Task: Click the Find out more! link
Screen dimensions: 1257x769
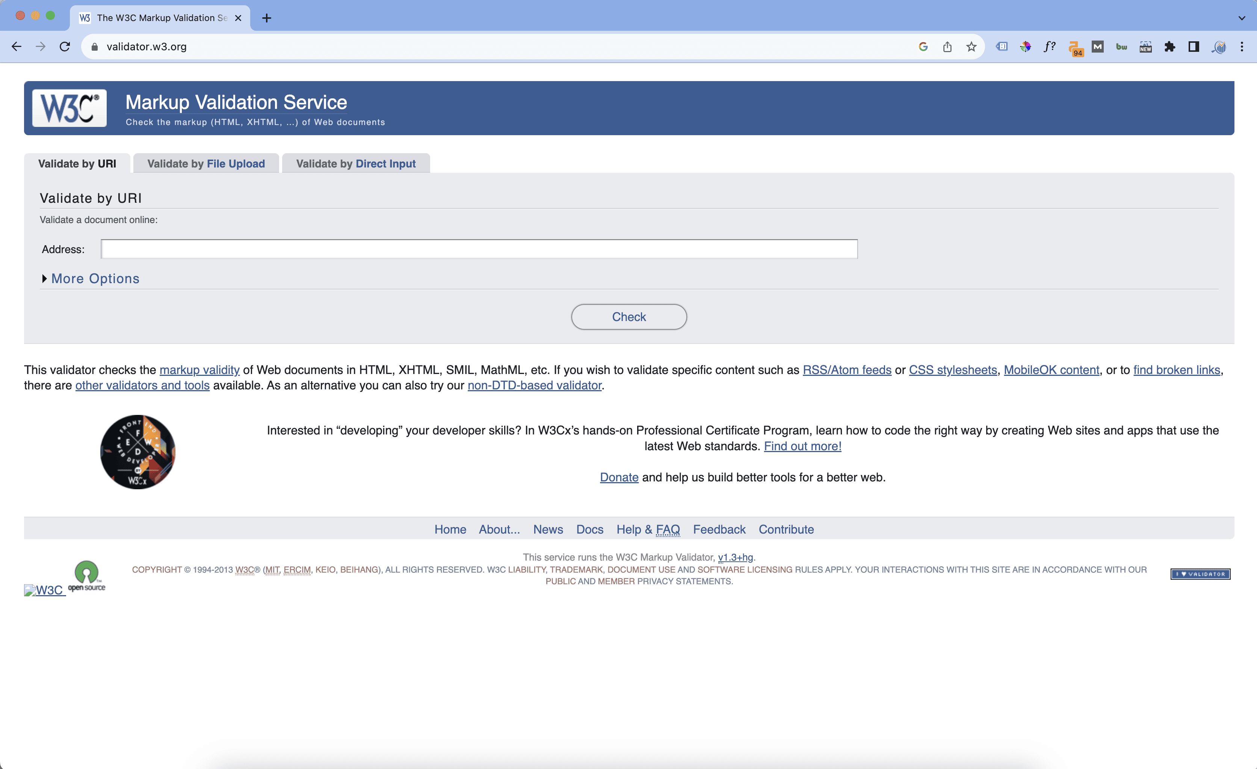Action: (x=802, y=446)
